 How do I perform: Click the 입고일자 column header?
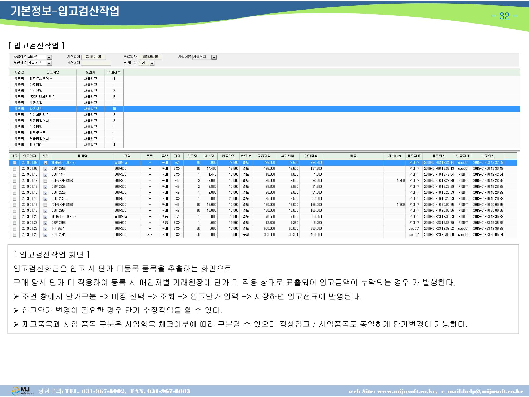tap(30, 156)
